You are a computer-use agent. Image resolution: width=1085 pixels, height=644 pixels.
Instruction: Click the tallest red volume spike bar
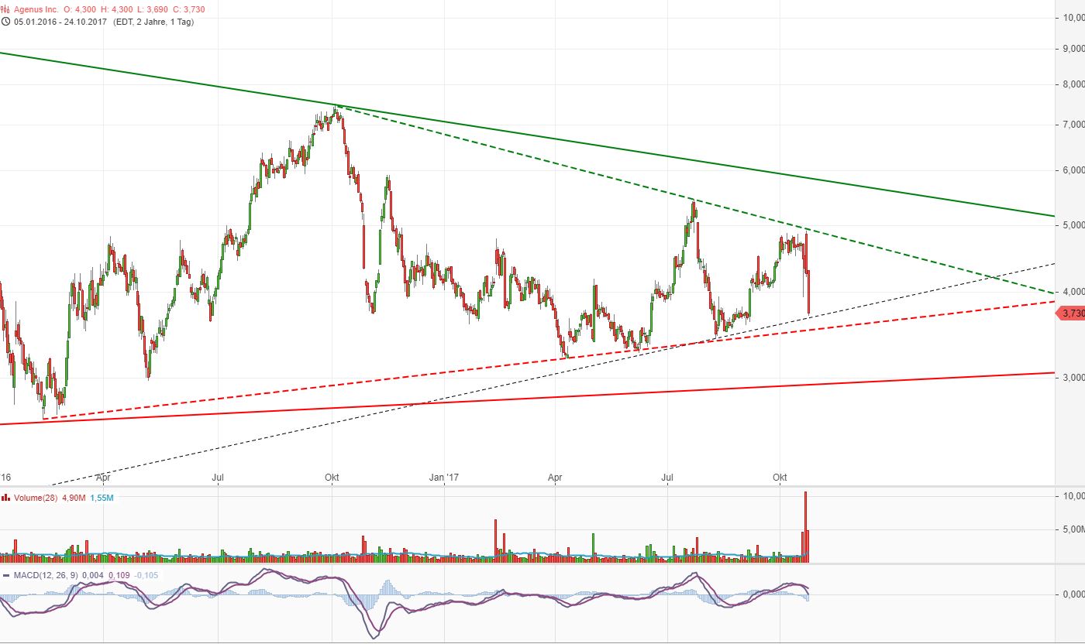click(x=805, y=526)
